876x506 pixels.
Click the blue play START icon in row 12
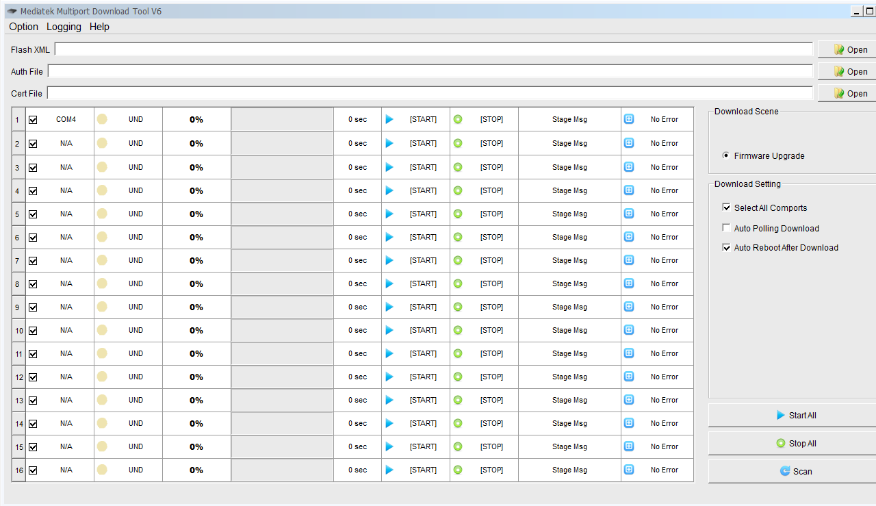pos(389,377)
